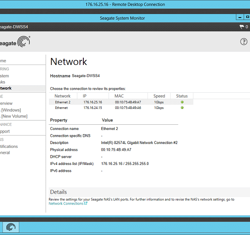Open the Support page in sidebar
The height and width of the screenshot is (235, 250).
tap(5, 131)
